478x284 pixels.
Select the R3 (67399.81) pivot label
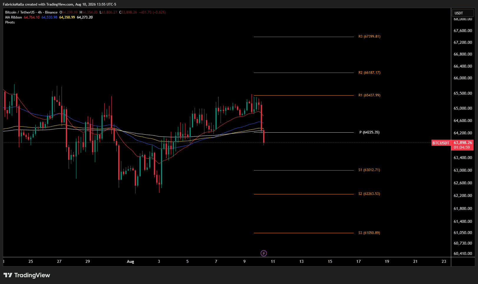click(369, 36)
